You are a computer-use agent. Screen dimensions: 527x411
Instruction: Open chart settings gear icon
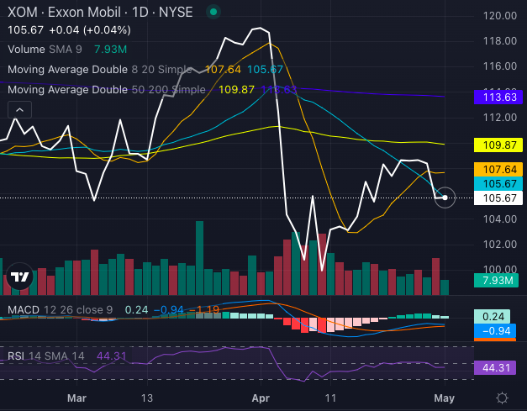point(502,398)
